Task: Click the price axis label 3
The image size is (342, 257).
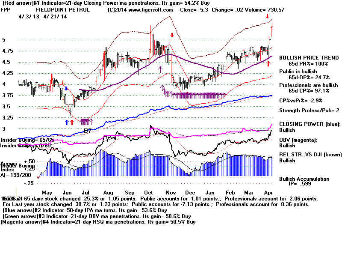Action: click(4, 129)
